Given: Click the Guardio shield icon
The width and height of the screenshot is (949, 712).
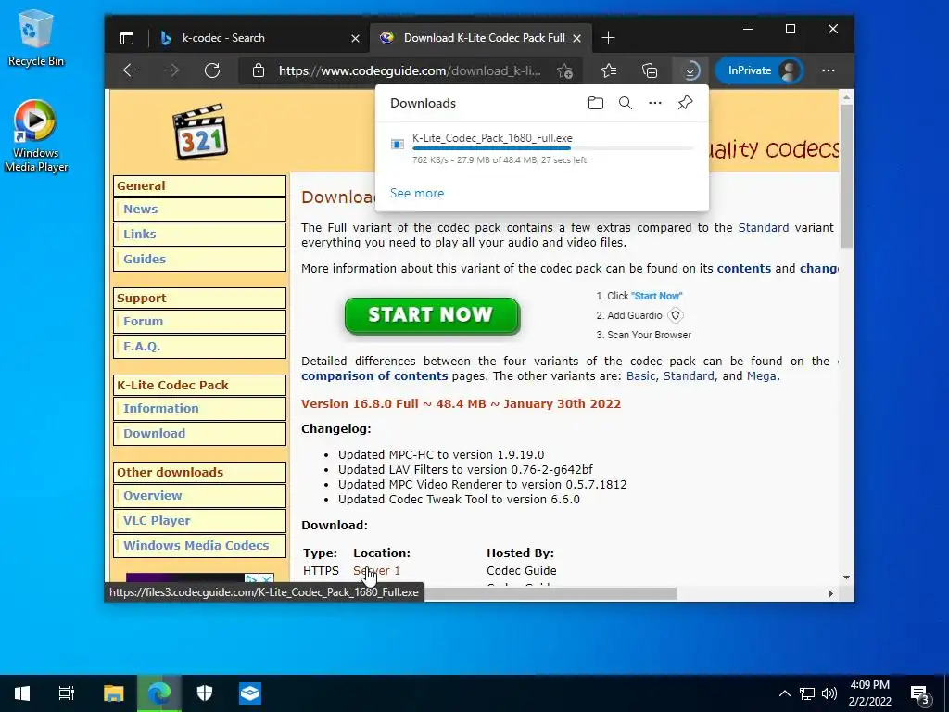Looking at the screenshot, I should click(676, 315).
